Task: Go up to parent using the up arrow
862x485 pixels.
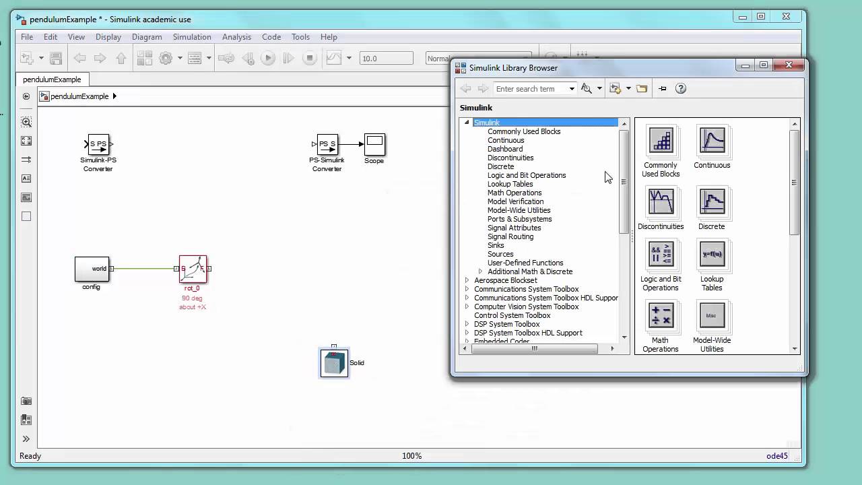Action: (x=121, y=59)
